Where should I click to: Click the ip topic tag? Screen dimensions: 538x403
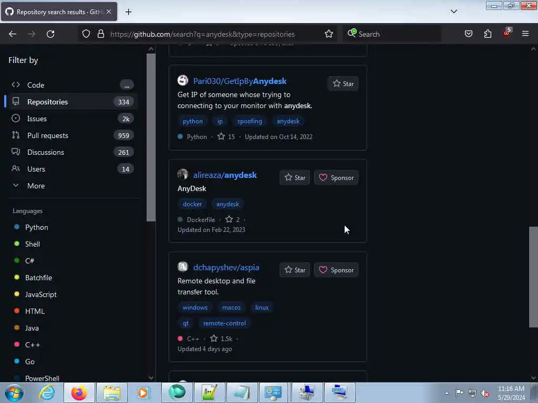[220, 121]
